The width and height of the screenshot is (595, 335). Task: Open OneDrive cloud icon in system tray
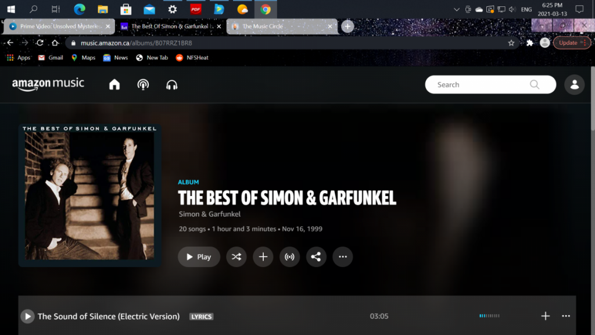pyautogui.click(x=479, y=9)
